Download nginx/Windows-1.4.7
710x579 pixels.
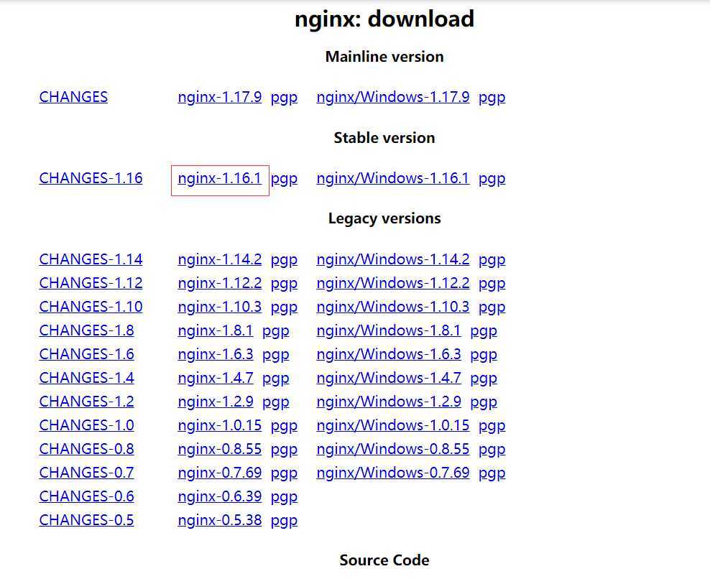389,378
